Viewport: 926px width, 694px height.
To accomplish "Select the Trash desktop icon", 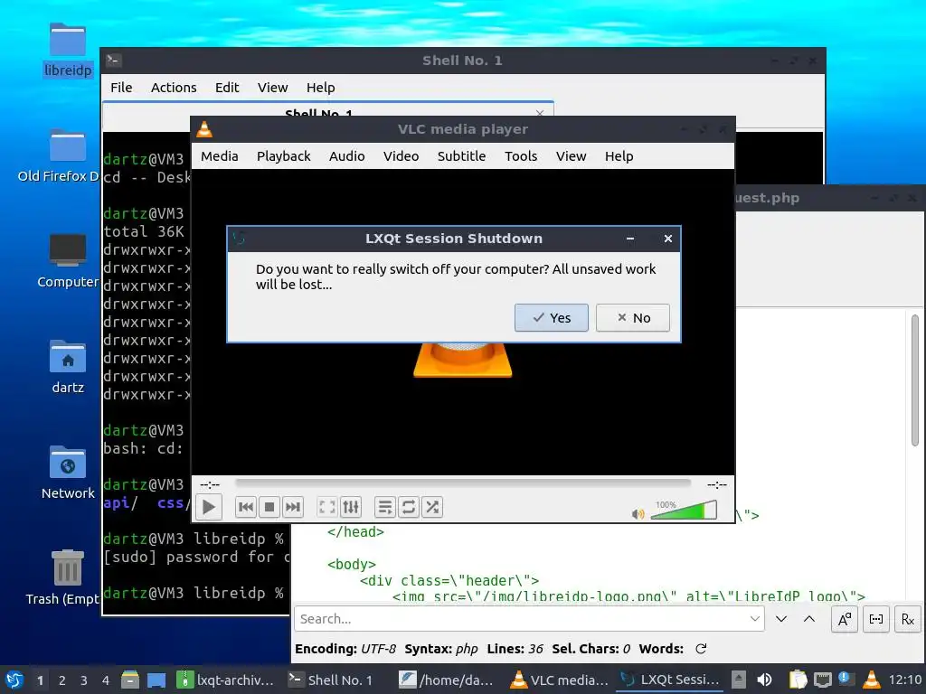I will [62, 577].
